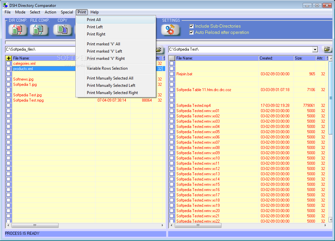Click the right pane File Name column header

click(x=217, y=58)
